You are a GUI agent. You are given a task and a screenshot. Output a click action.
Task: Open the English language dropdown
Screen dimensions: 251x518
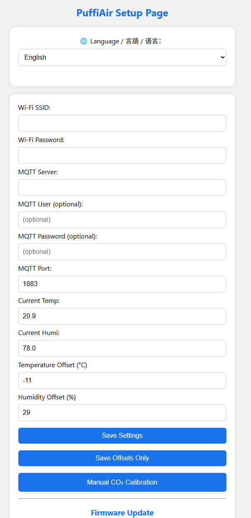click(x=122, y=58)
